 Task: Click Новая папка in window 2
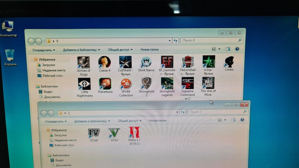pos(158,121)
